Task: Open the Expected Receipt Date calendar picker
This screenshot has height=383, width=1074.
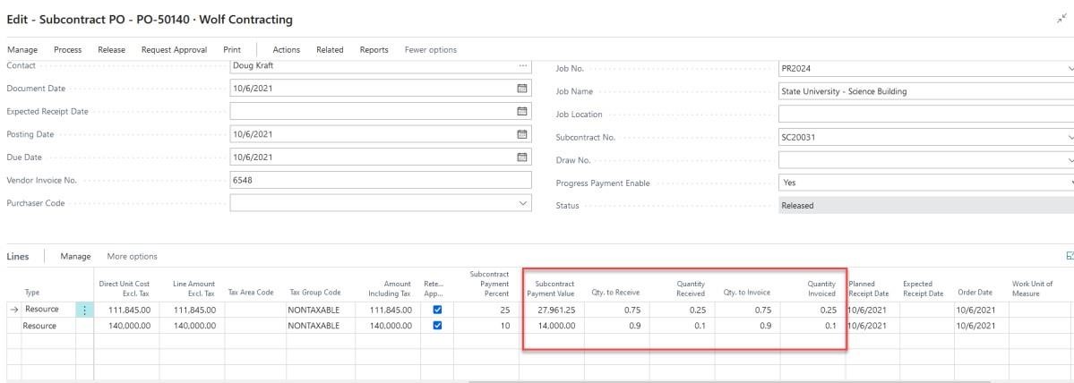Action: click(x=523, y=111)
